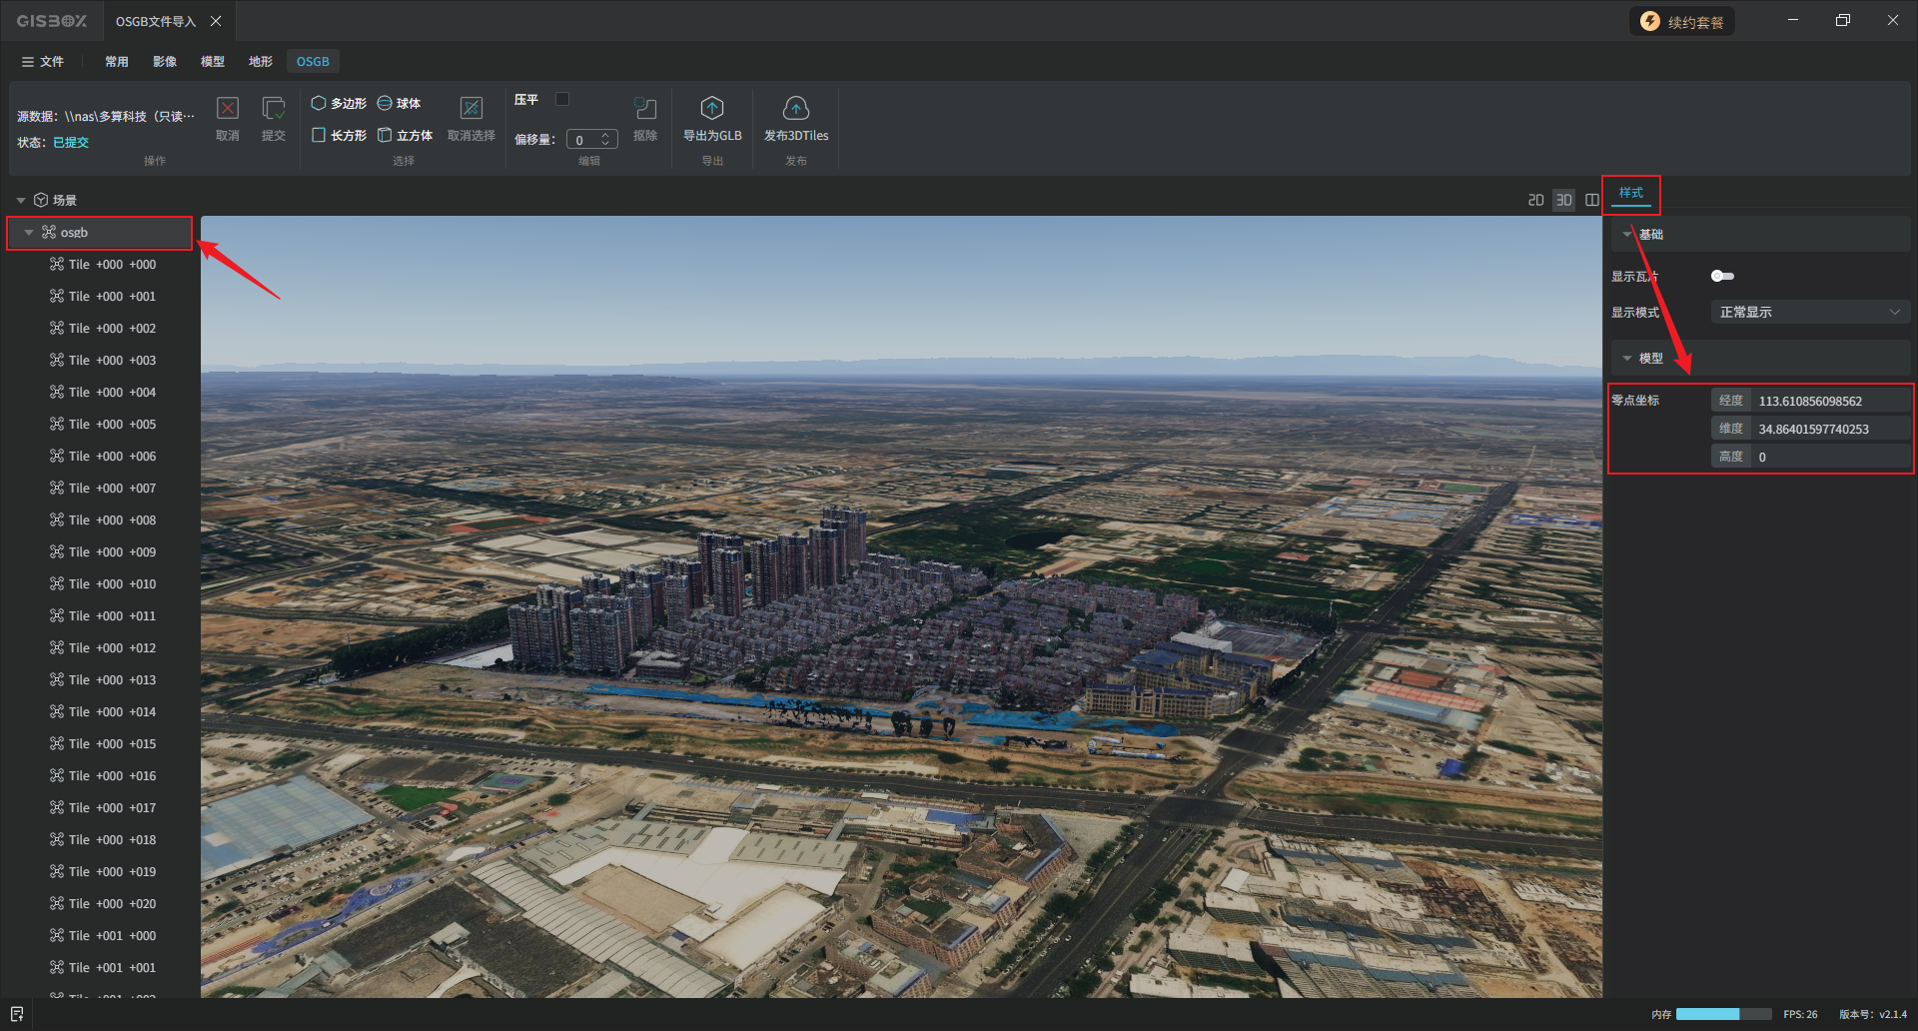Click the erase (抠除) tool icon
The height and width of the screenshot is (1031, 1918).
point(645,109)
